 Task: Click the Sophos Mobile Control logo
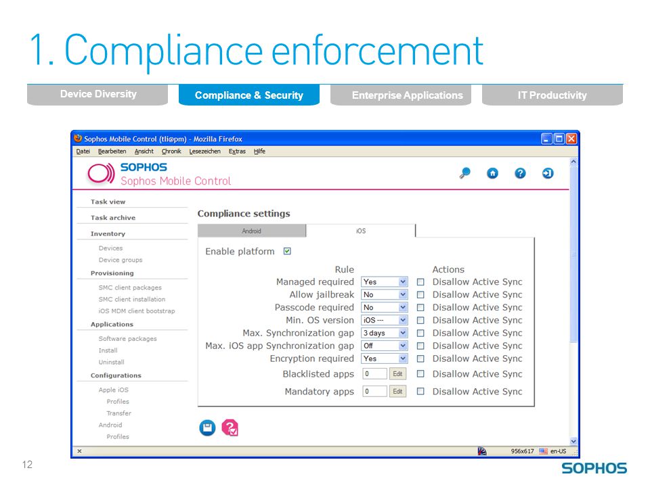click(x=159, y=174)
